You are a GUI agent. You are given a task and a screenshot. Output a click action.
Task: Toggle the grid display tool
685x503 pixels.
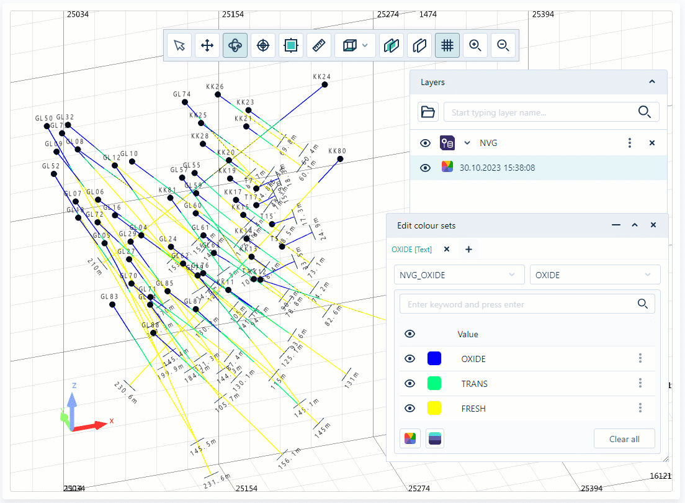pyautogui.click(x=447, y=45)
